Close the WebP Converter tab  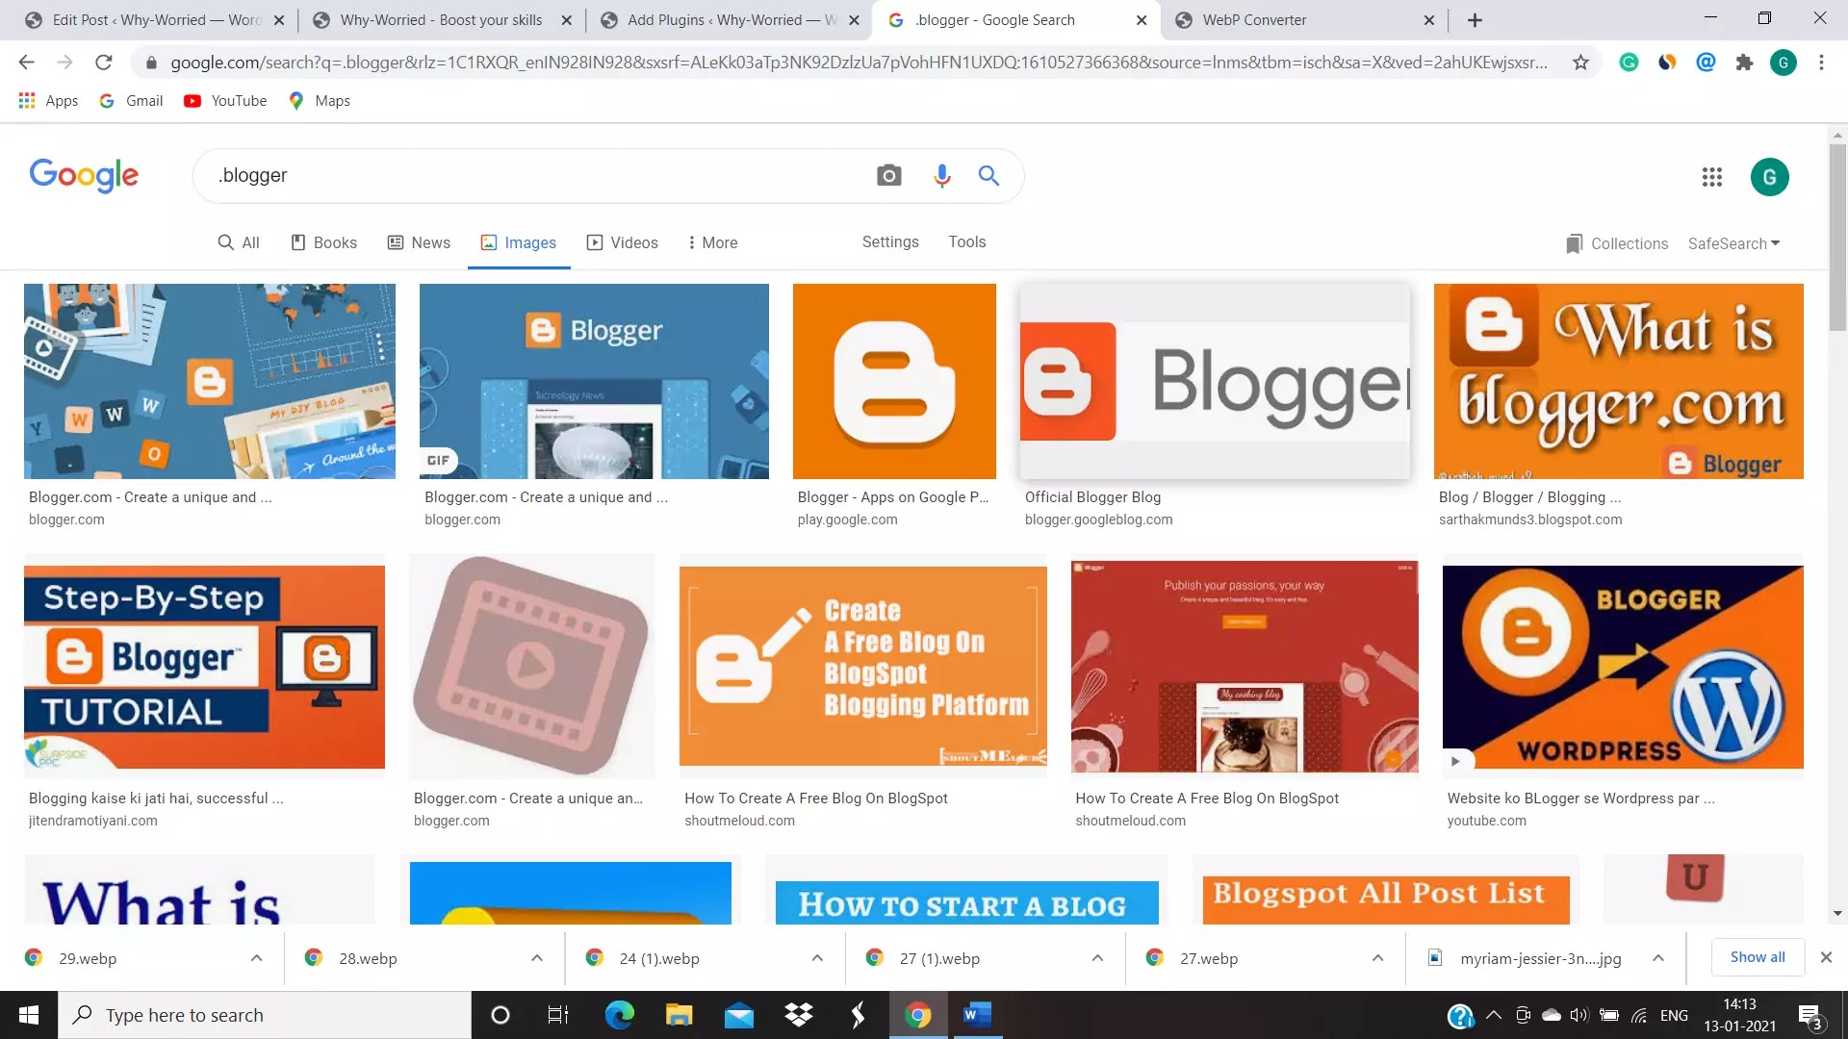coord(1428,20)
